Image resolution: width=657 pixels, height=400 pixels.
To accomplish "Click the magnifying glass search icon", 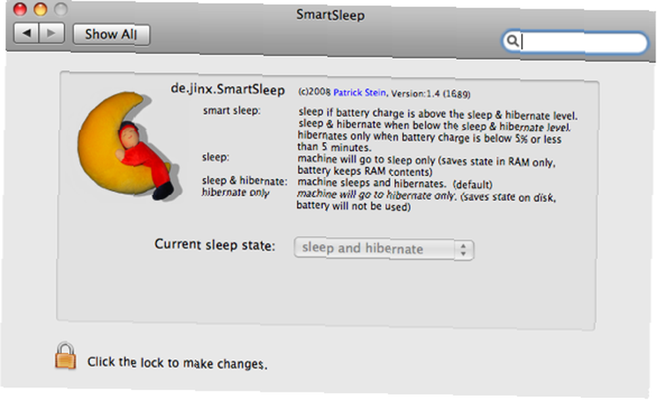I will pyautogui.click(x=512, y=41).
